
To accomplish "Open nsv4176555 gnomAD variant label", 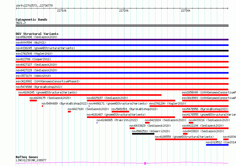I will [209, 115].
